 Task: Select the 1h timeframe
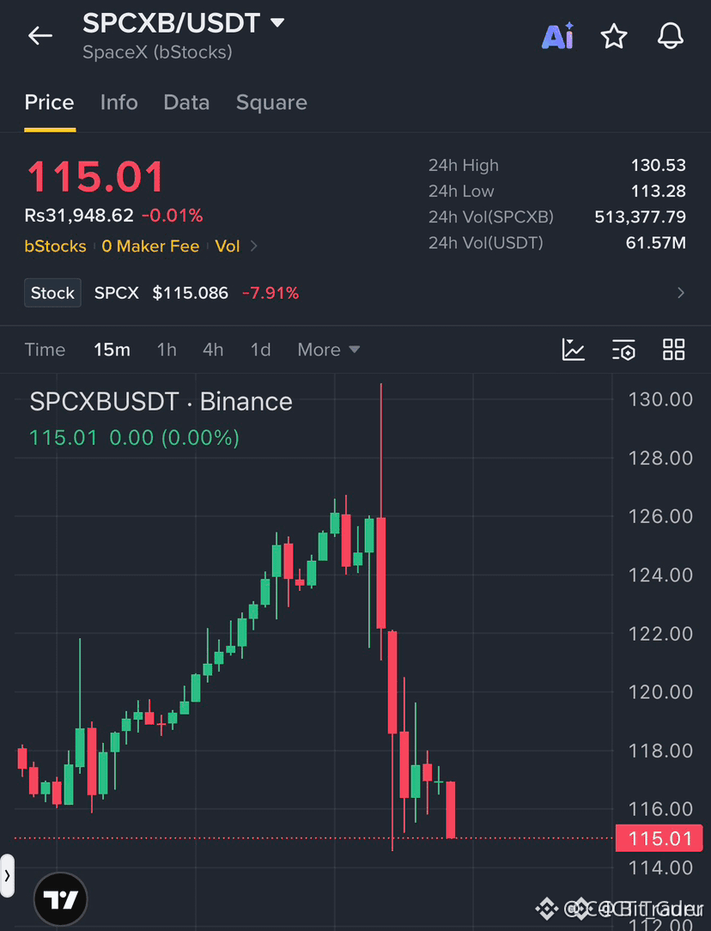tap(167, 350)
